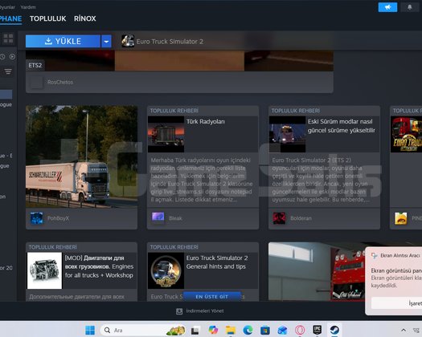
Task: Click Snipping Tool icon in notification
Action: [x=374, y=255]
